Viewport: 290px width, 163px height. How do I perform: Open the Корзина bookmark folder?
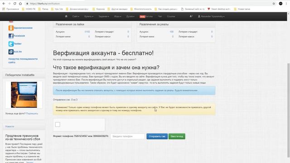click(99, 9)
